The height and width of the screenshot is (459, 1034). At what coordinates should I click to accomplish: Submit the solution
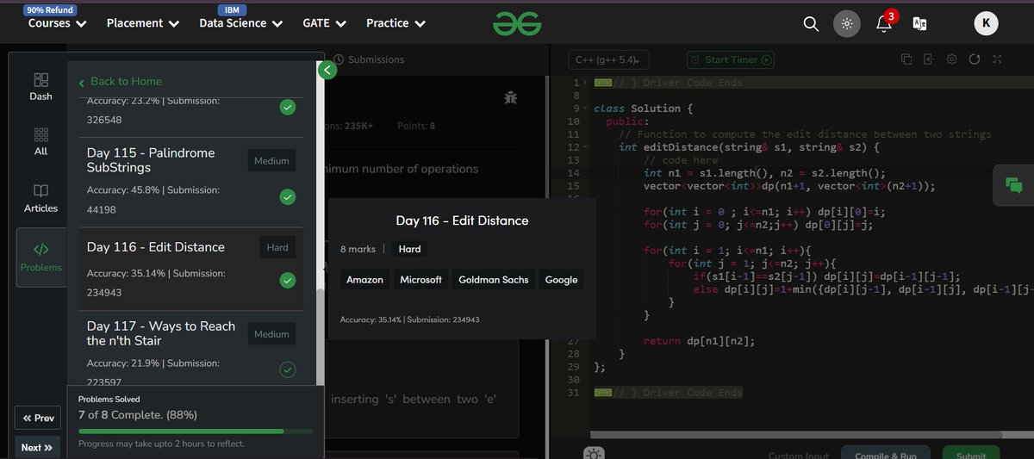[x=971, y=453]
